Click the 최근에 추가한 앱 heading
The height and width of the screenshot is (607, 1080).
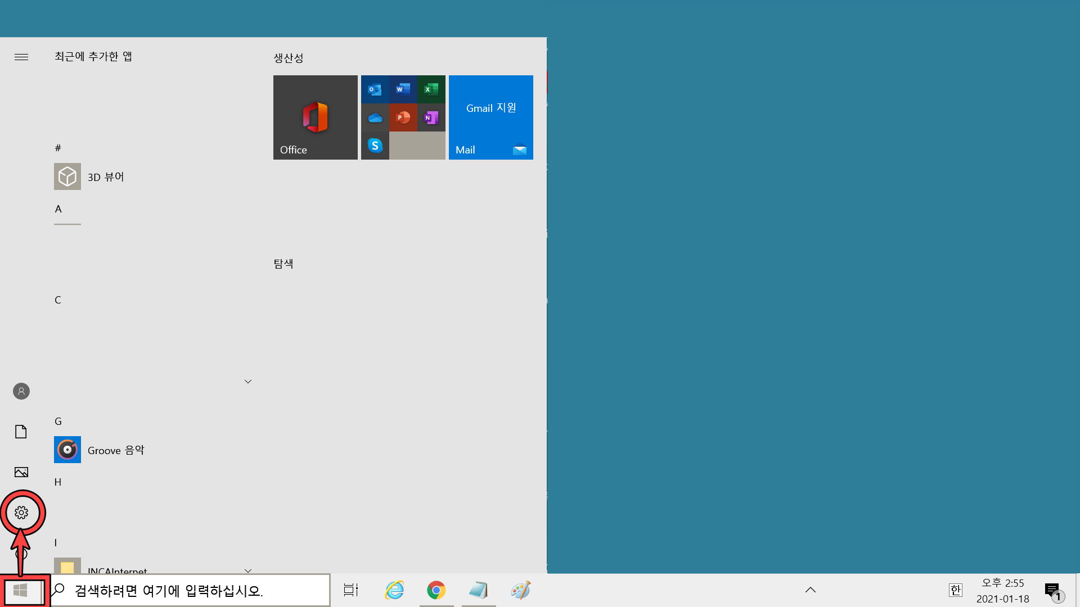[93, 56]
